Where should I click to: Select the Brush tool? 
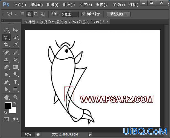pos(15,53)
